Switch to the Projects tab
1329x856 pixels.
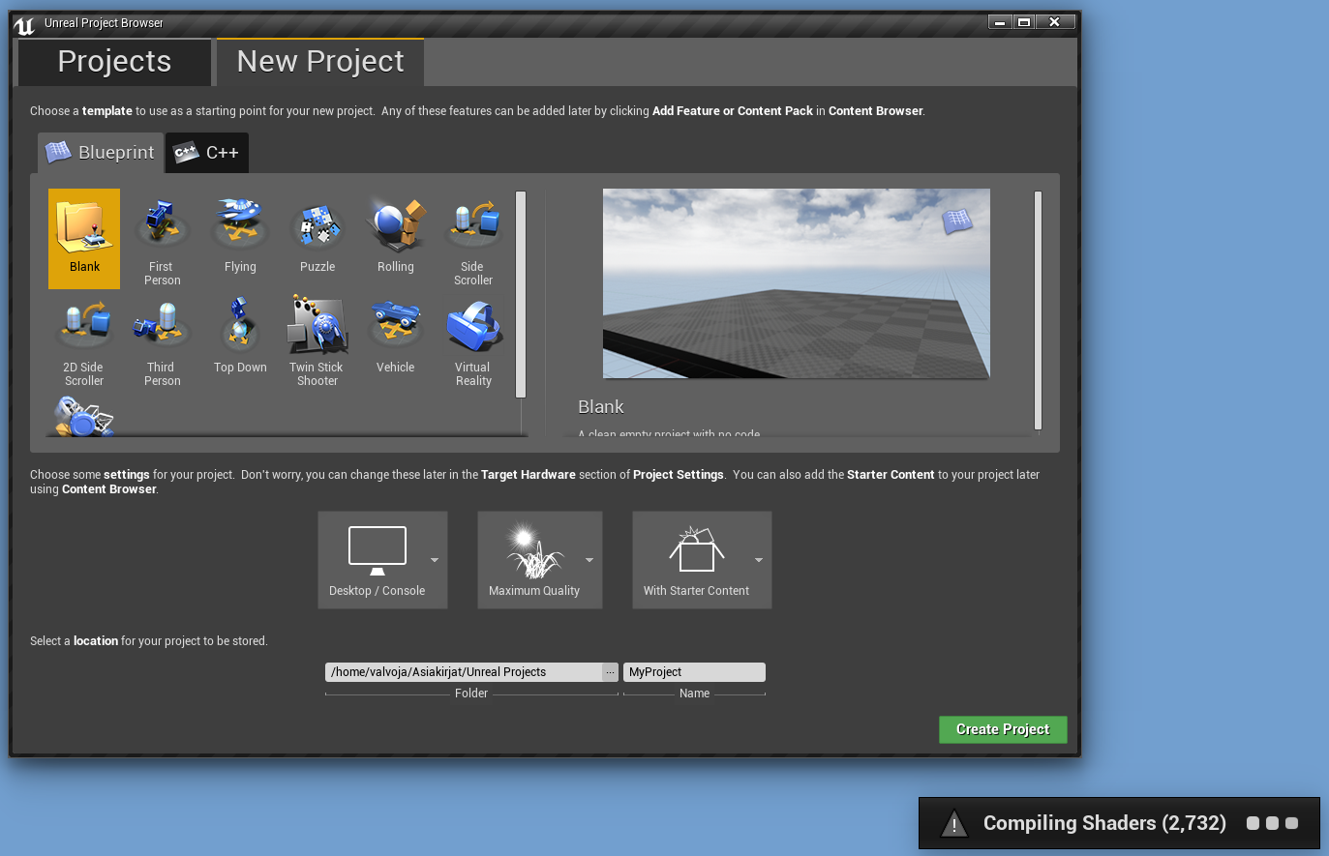(114, 62)
